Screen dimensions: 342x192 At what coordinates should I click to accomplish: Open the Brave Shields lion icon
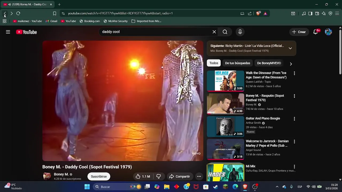point(258,13)
